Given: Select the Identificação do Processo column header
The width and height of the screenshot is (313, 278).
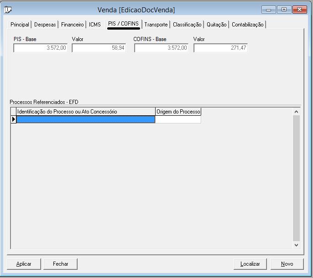Looking at the screenshot, I should (x=86, y=112).
